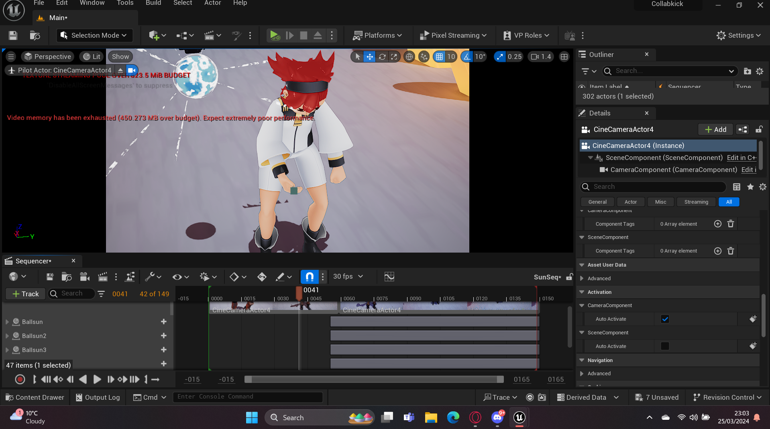This screenshot has width=770, height=429.
Task: Open the VP Roles dropdown
Action: [x=526, y=35]
